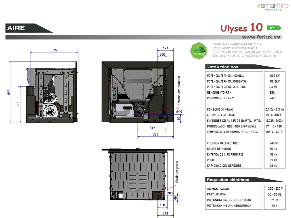The height and width of the screenshot is (218, 291).
Task: Click the 'Salida de gases' vertical label
Action: 177,172
